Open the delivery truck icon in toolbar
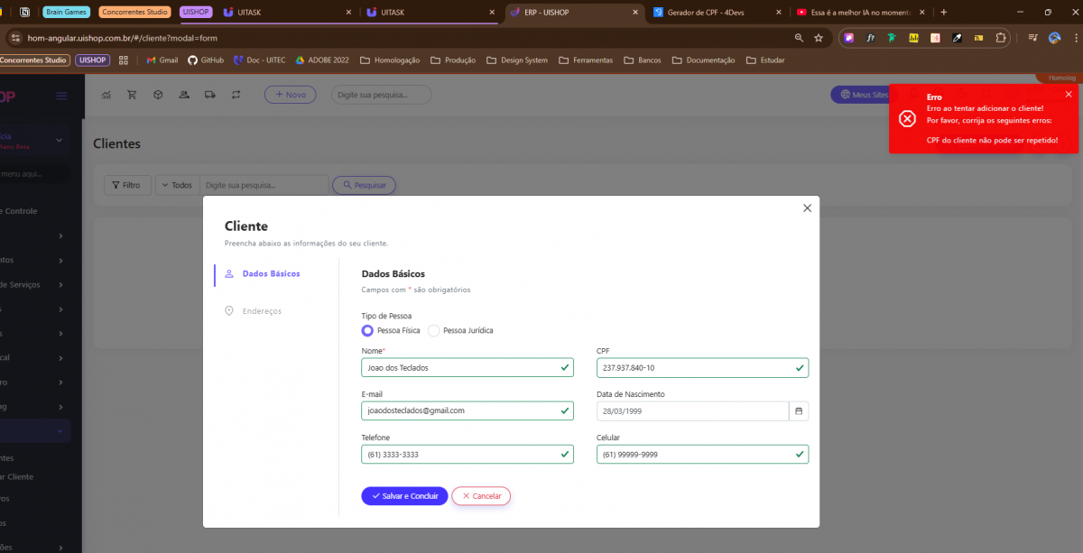The height and width of the screenshot is (553, 1083). (210, 95)
